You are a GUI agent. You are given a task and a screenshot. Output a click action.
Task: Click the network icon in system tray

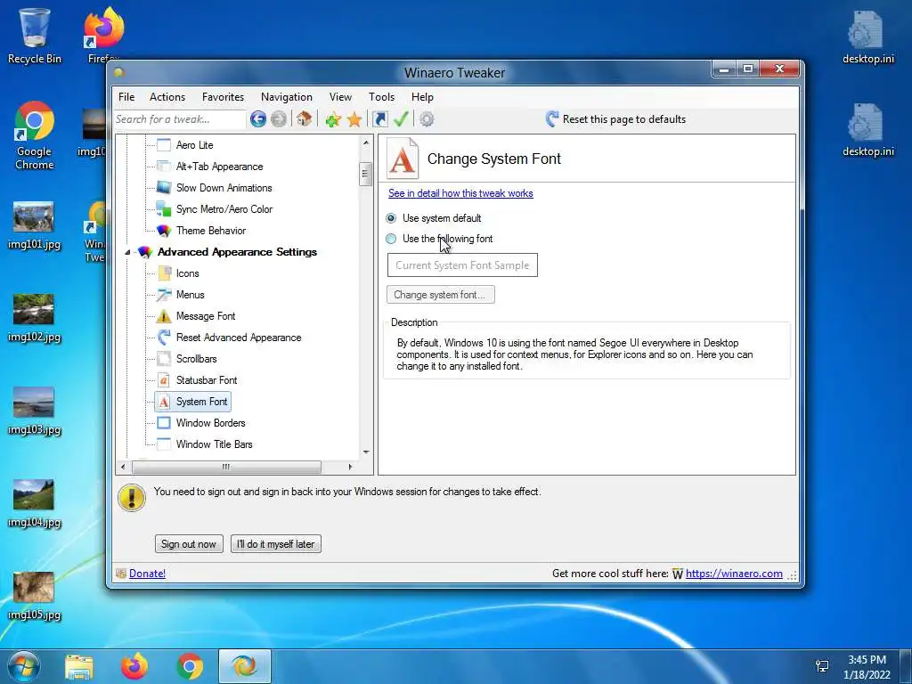822,666
